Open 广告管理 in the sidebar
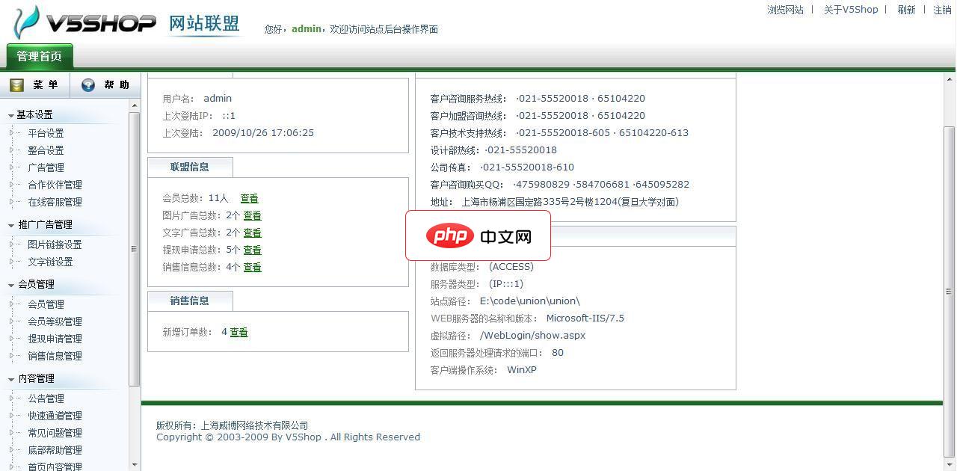This screenshot has width=957, height=471. tap(46, 167)
